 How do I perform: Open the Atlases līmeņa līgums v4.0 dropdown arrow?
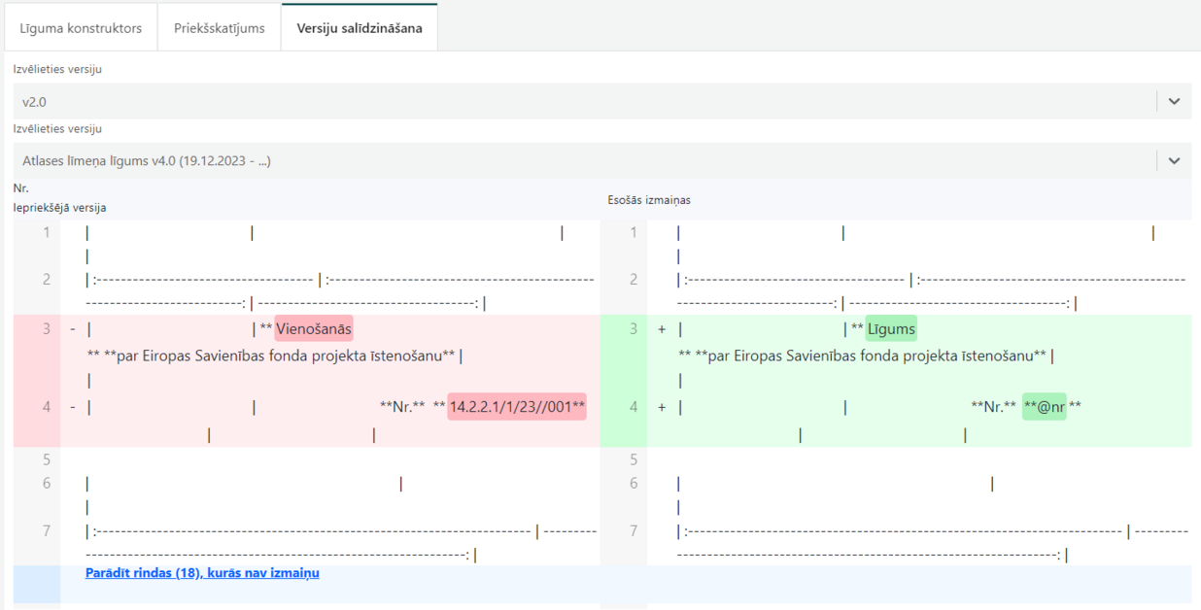(x=1174, y=161)
